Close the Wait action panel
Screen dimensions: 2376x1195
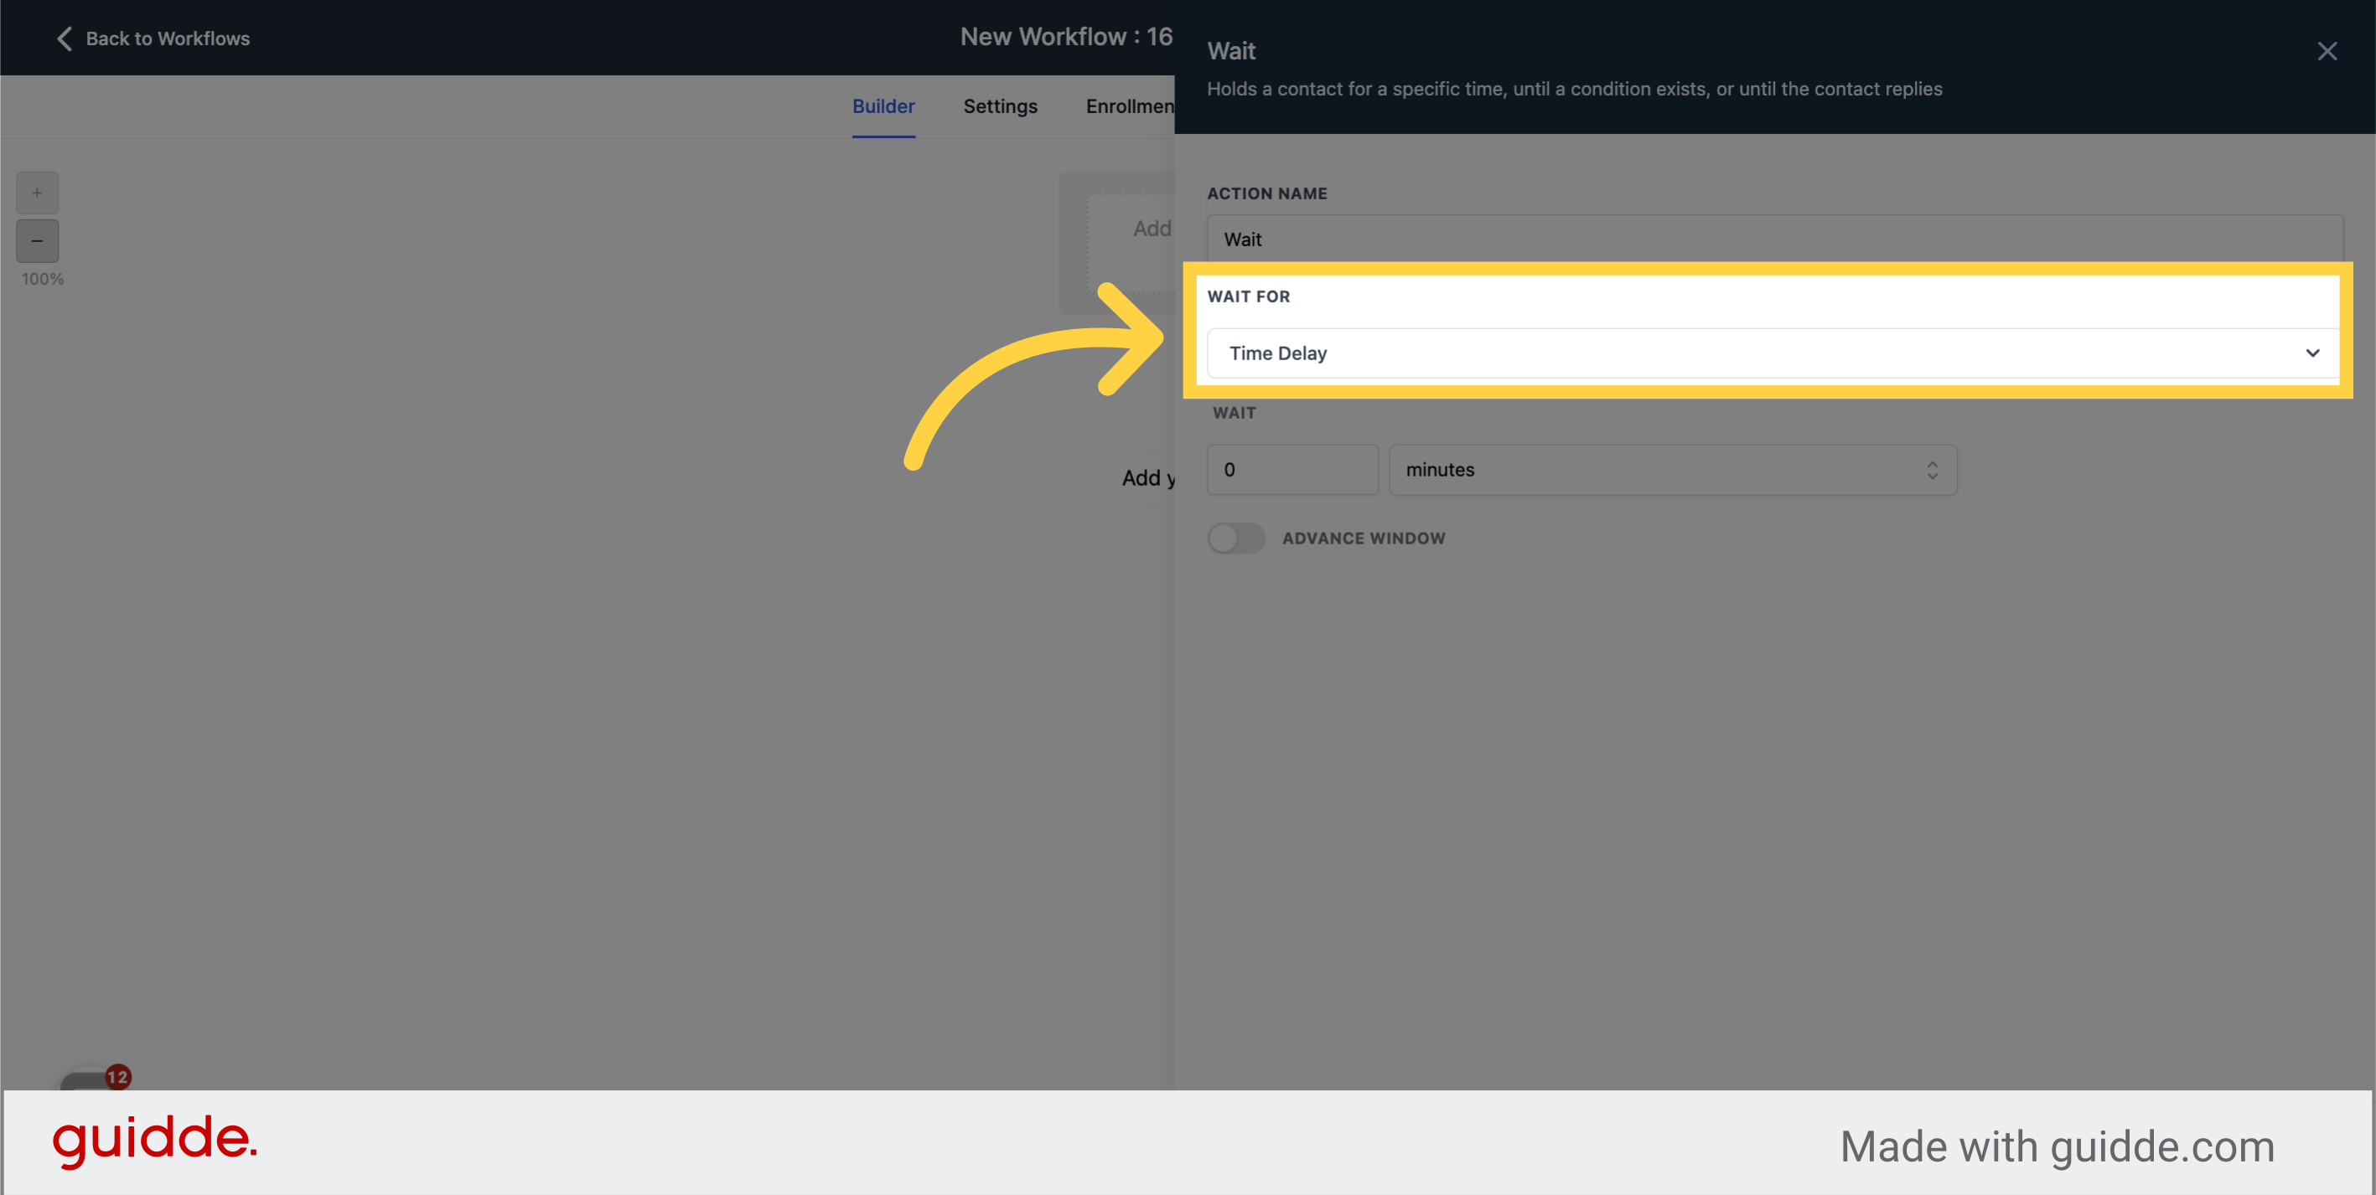2328,52
